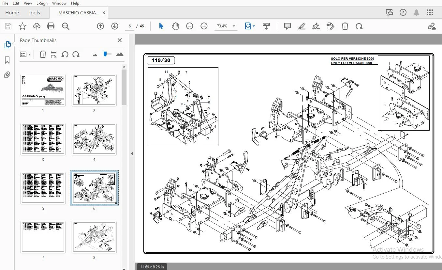Open the Help question mark menu
Image resolution: width=442 pixels, height=270 pixels.
tap(403, 13)
